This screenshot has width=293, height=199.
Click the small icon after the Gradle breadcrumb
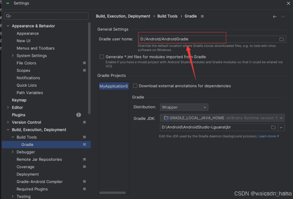[202, 16]
